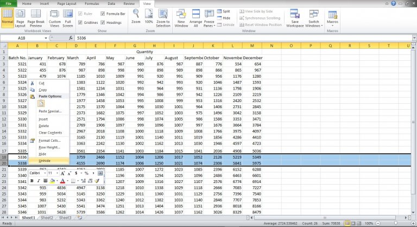The height and width of the screenshot is (227, 417).
Task: Toggle the Ruler checkbox
Action: pos(80,14)
